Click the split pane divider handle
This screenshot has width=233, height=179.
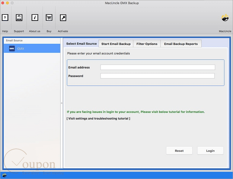pos(62,103)
